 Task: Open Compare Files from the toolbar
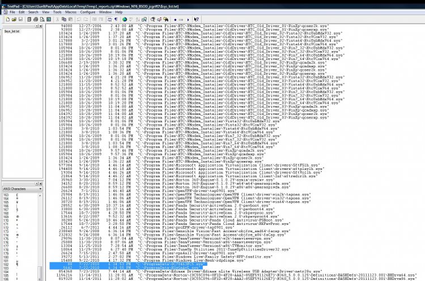point(144,19)
